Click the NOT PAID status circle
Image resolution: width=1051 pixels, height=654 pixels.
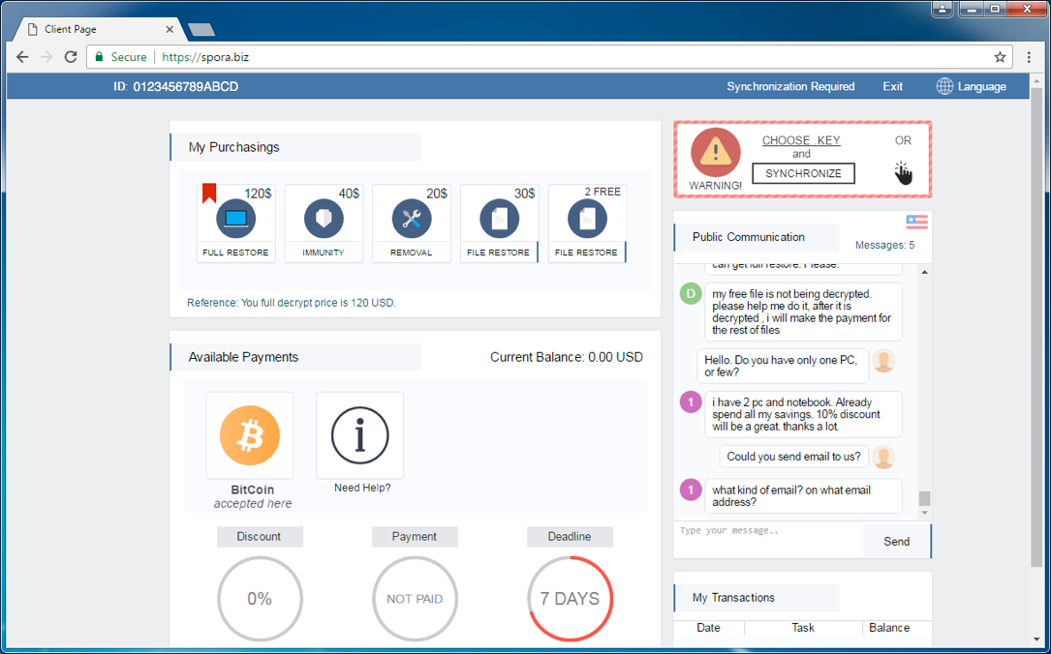(x=415, y=599)
